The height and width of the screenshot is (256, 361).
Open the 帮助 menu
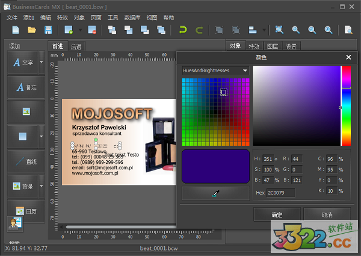(168, 17)
